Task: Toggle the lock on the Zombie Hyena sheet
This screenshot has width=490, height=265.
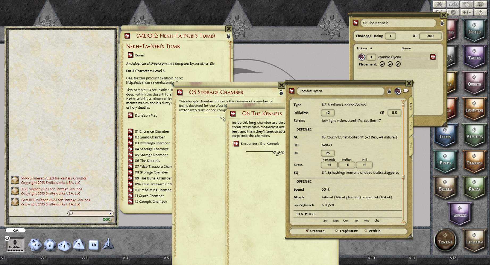Action: (x=389, y=91)
